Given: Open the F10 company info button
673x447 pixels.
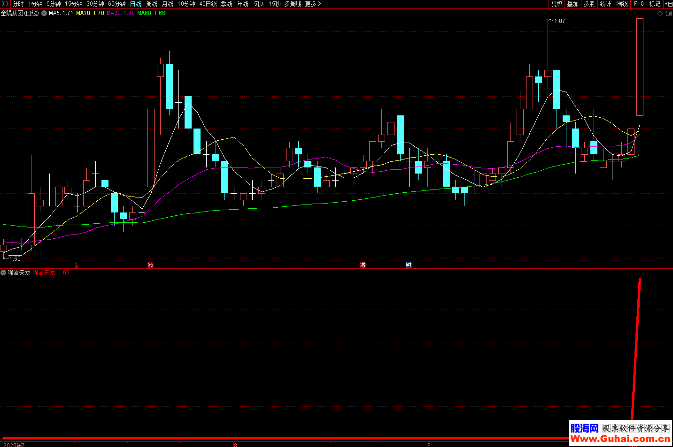Looking at the screenshot, I should tap(639, 4).
